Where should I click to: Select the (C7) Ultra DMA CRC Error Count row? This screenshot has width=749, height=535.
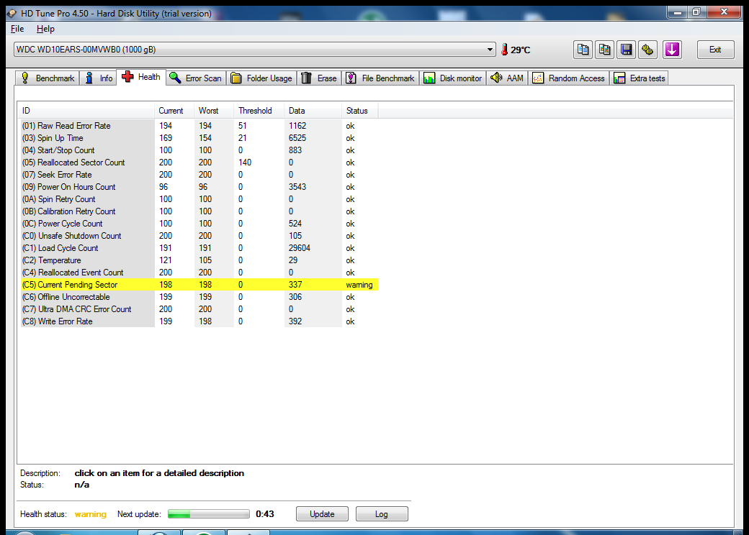199,309
